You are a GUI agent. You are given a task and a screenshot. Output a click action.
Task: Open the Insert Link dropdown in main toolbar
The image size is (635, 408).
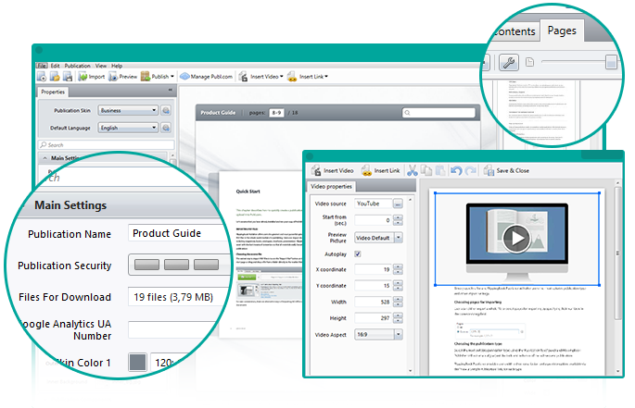pyautogui.click(x=308, y=76)
